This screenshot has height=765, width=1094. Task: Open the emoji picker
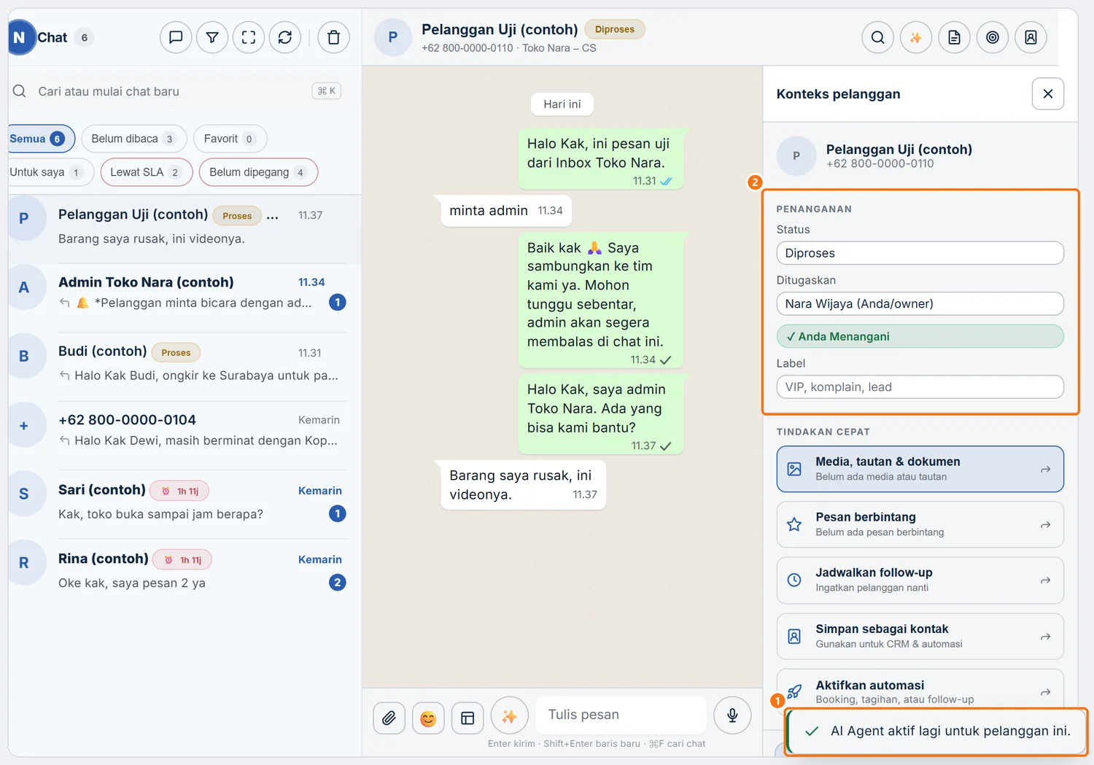(x=428, y=718)
